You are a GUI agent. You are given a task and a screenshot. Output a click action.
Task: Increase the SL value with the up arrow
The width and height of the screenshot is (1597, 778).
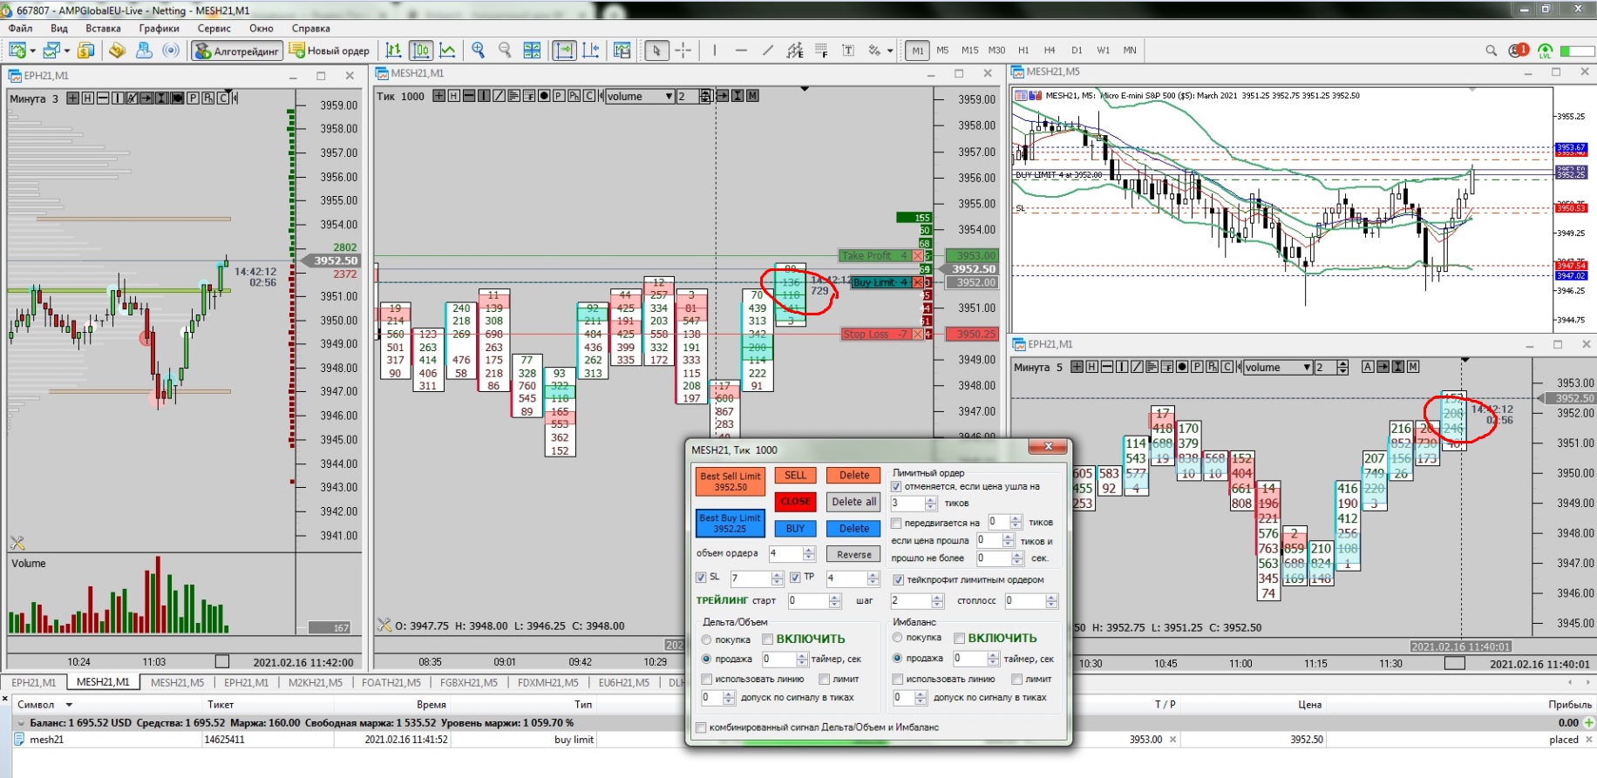click(778, 574)
